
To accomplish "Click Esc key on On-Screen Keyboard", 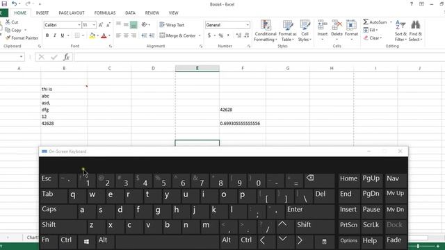I will point(49,180).
